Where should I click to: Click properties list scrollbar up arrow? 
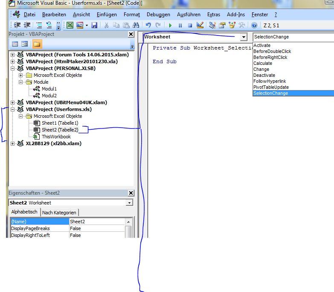(128, 222)
